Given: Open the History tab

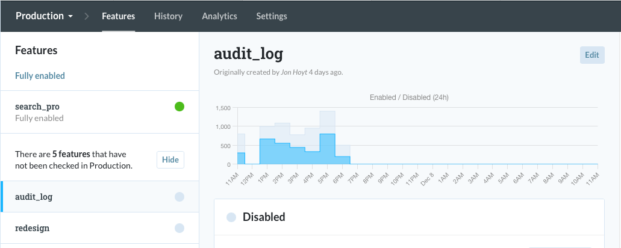Looking at the screenshot, I should tap(168, 16).
